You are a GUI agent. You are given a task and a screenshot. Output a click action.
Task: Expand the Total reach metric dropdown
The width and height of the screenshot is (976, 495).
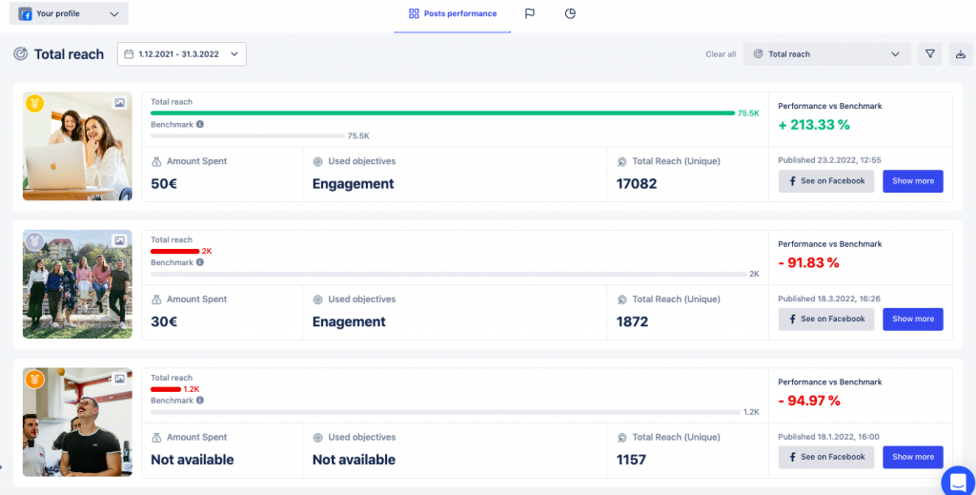[826, 54]
